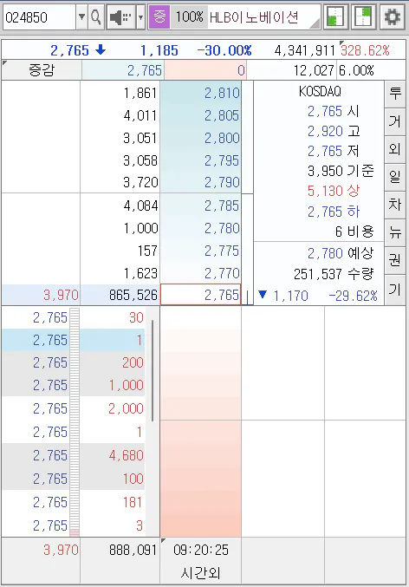The image size is (409, 587).
Task: Click the cost value 6 비용
Action: (354, 232)
